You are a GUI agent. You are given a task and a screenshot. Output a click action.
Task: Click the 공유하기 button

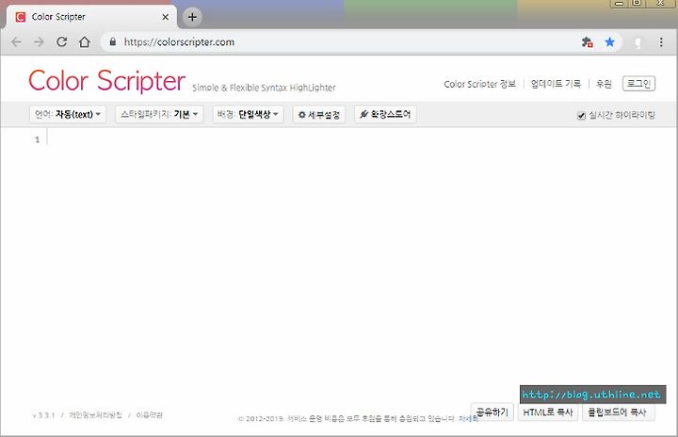tap(492, 412)
